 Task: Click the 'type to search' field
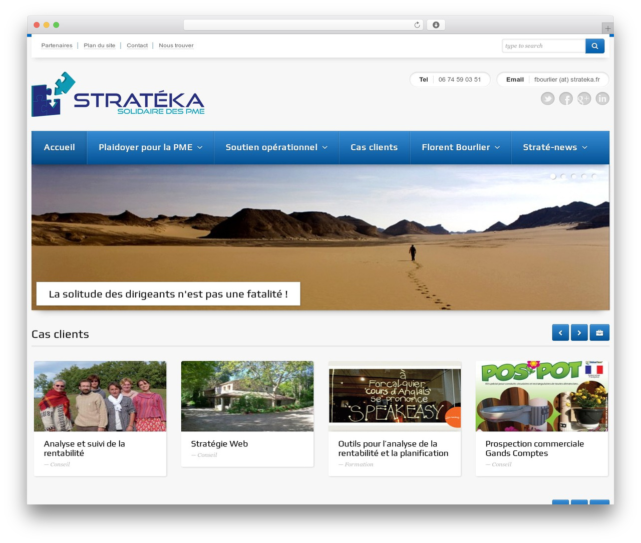point(544,46)
